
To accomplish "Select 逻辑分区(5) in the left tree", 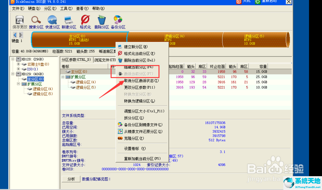I will [43, 94].
